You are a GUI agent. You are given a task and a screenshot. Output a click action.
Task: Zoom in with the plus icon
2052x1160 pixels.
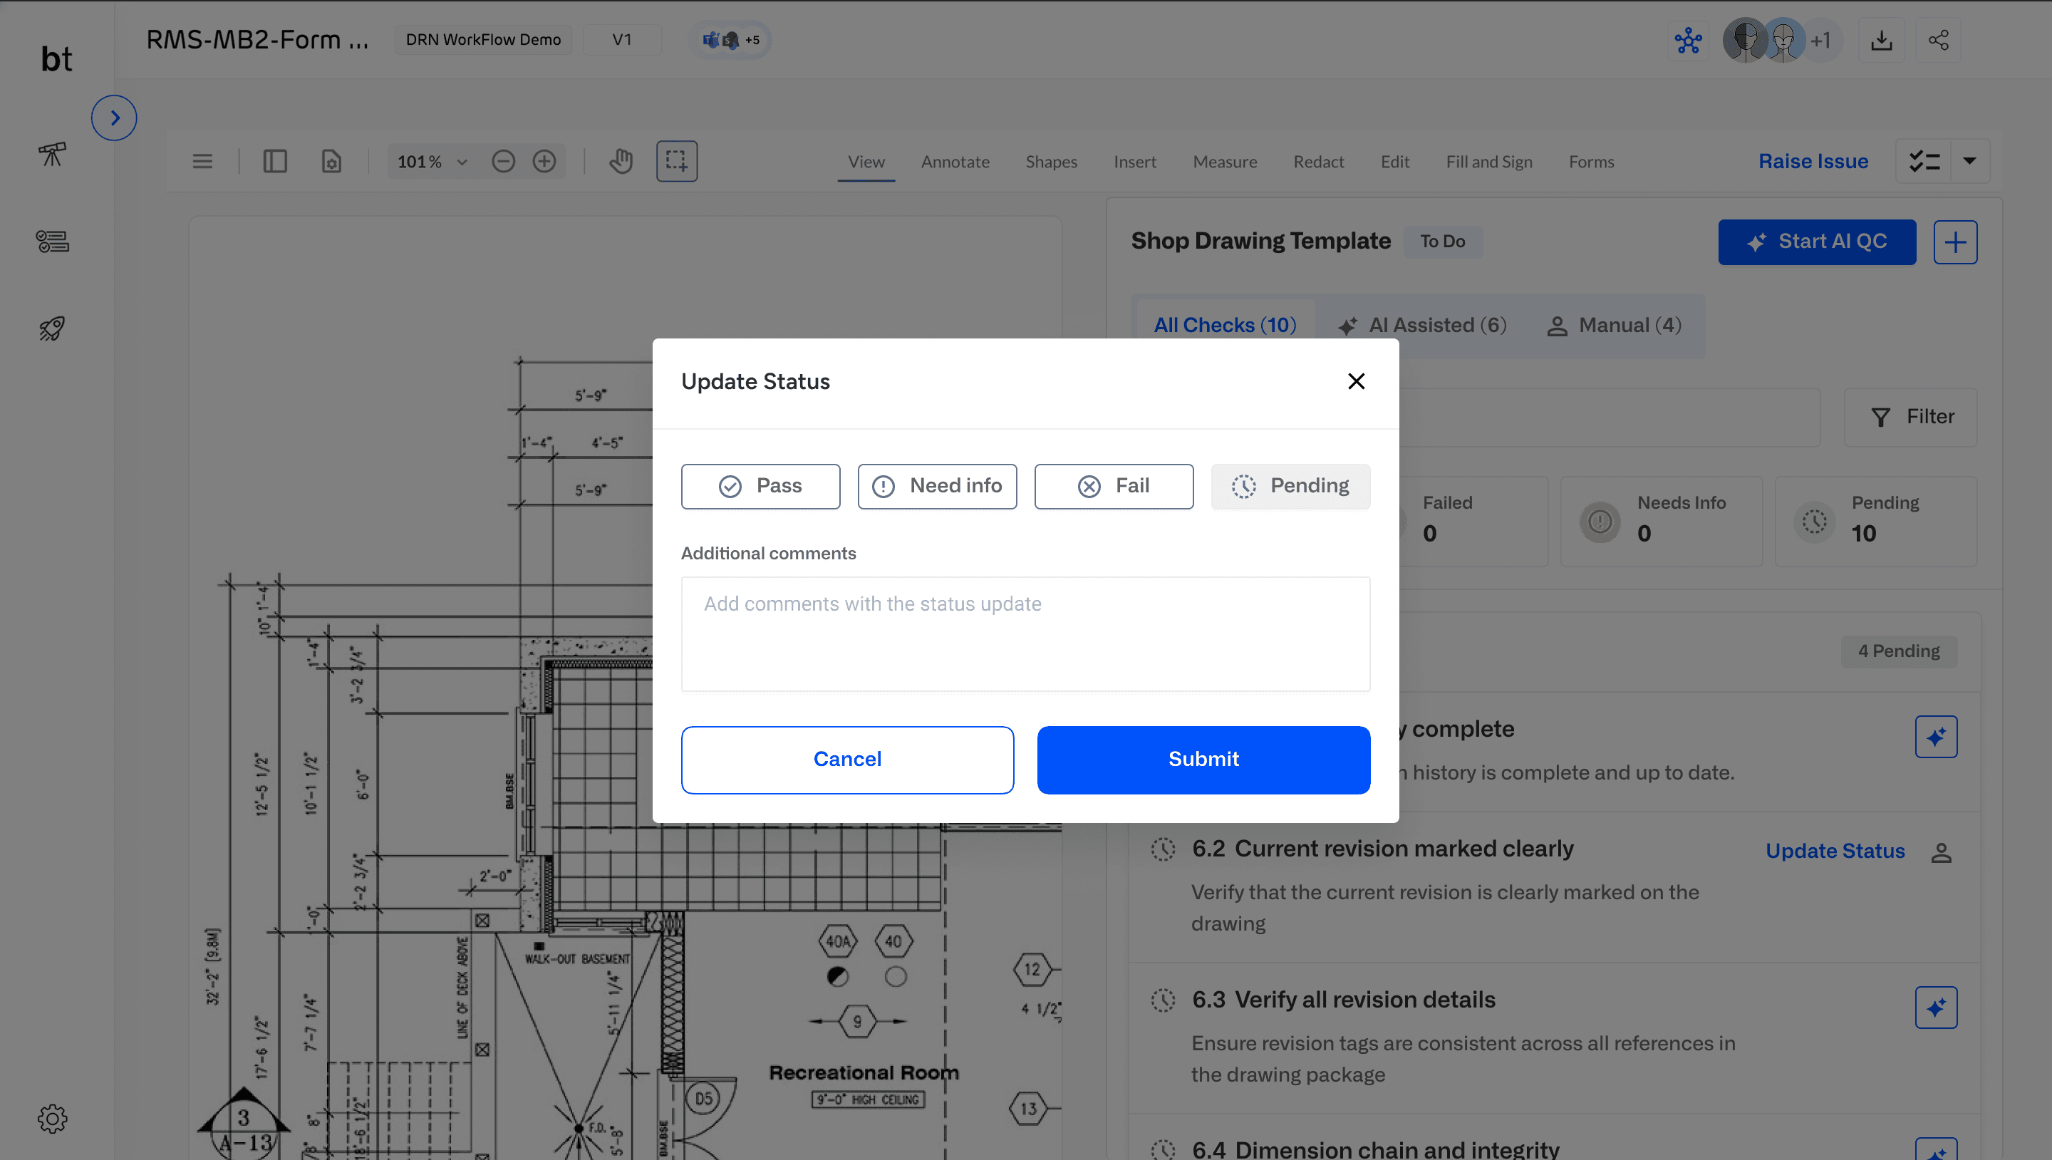tap(544, 162)
